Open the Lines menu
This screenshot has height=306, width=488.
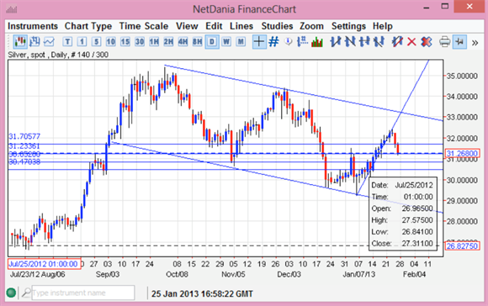(241, 26)
